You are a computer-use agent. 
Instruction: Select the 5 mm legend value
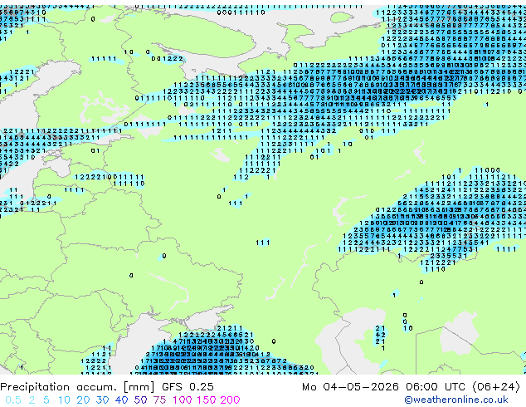point(46,400)
